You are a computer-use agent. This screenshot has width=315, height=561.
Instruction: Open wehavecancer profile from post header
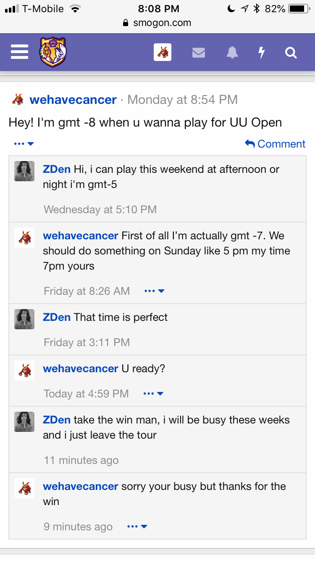pos(73,100)
